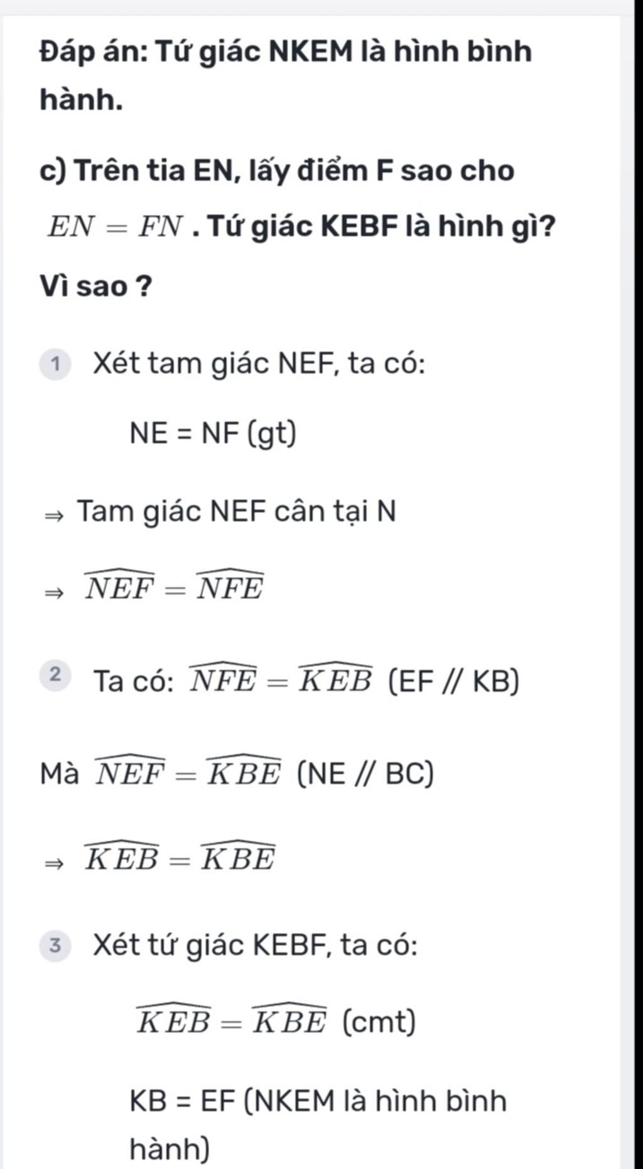The height and width of the screenshot is (1169, 643).
Task: Click the step 3 number badge
Action: point(55,945)
